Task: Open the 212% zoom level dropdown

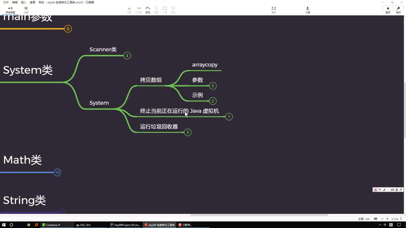Action: 397,219
